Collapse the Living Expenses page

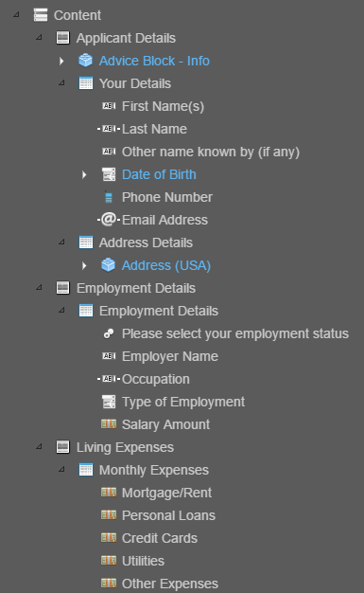point(40,446)
